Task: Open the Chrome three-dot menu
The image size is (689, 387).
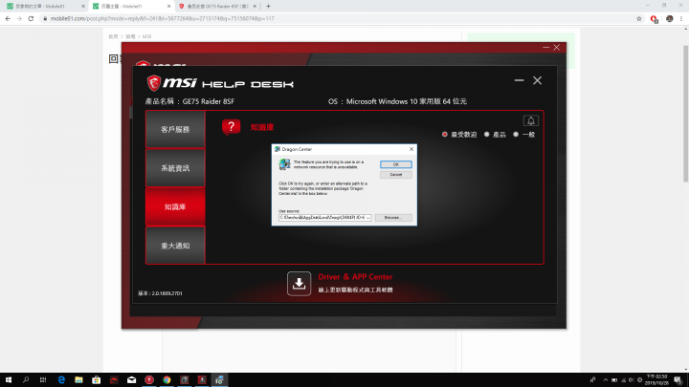Action: pyautogui.click(x=681, y=18)
